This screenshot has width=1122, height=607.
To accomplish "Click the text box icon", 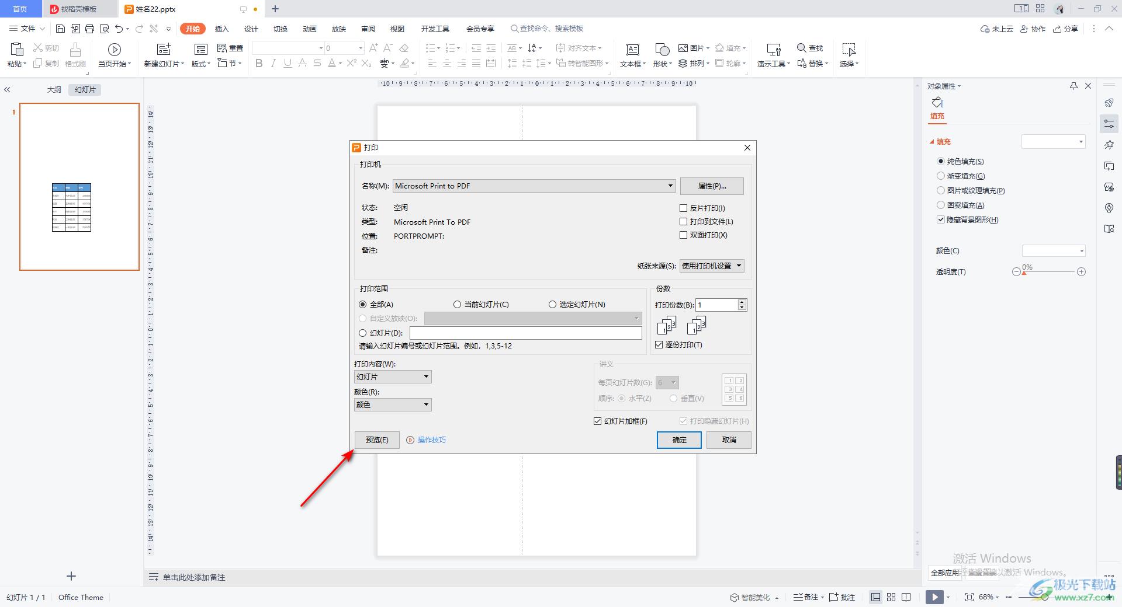I will (632, 50).
